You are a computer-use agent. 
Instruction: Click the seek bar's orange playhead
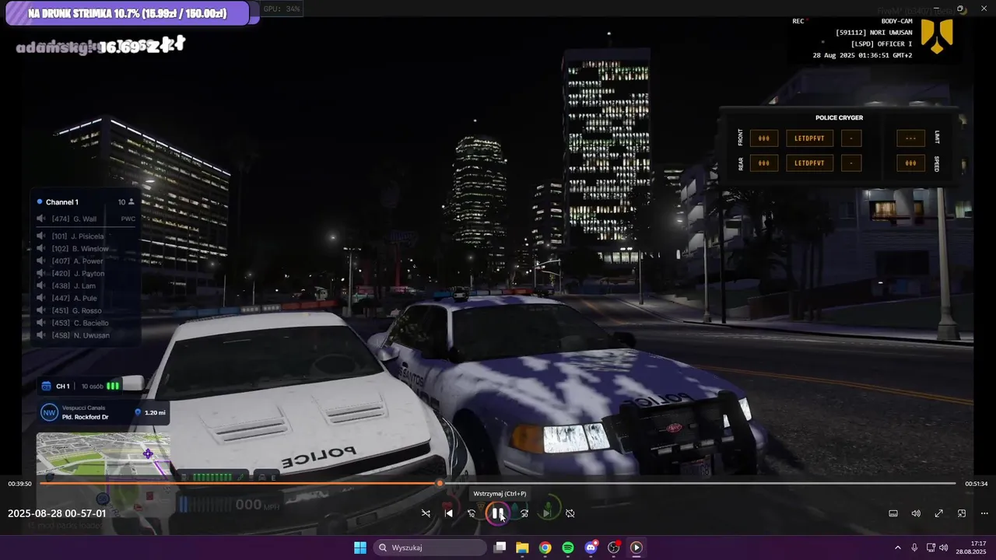point(440,483)
